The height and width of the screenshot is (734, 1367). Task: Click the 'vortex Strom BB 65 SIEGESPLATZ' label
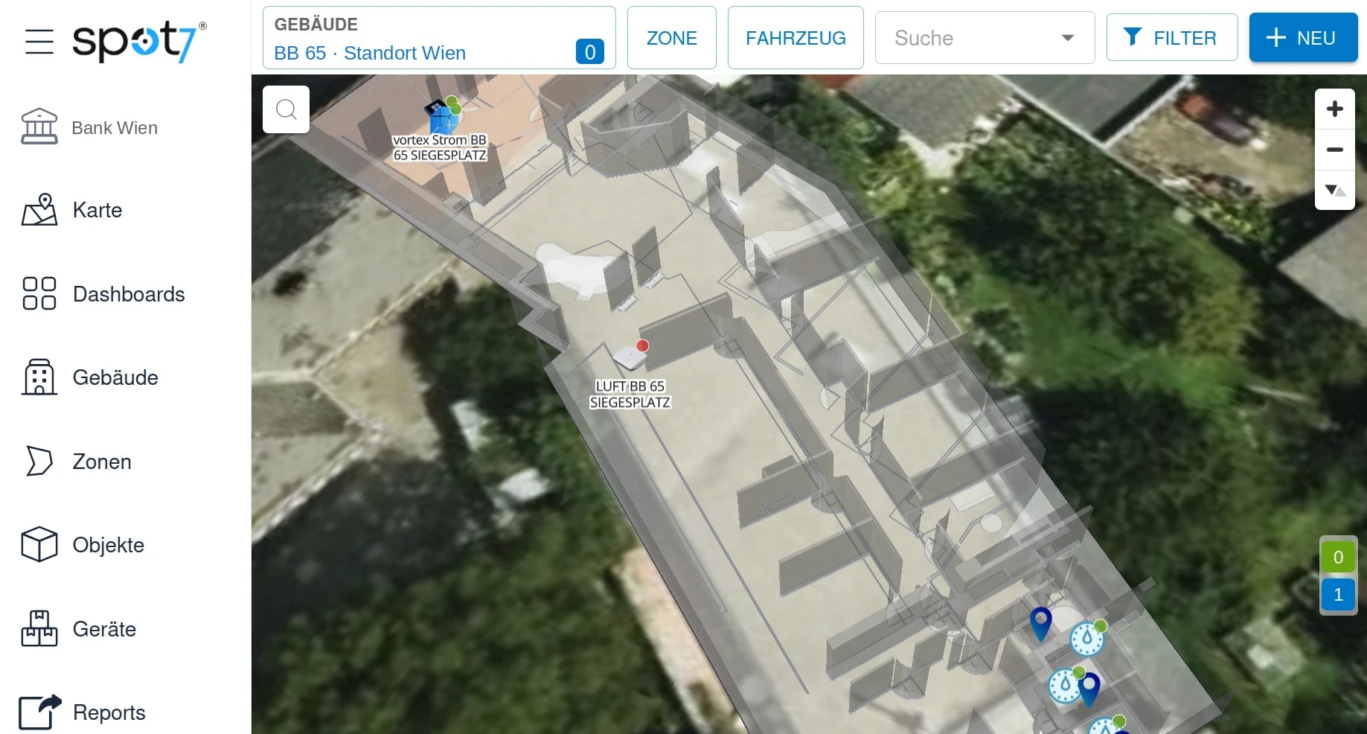(x=440, y=147)
